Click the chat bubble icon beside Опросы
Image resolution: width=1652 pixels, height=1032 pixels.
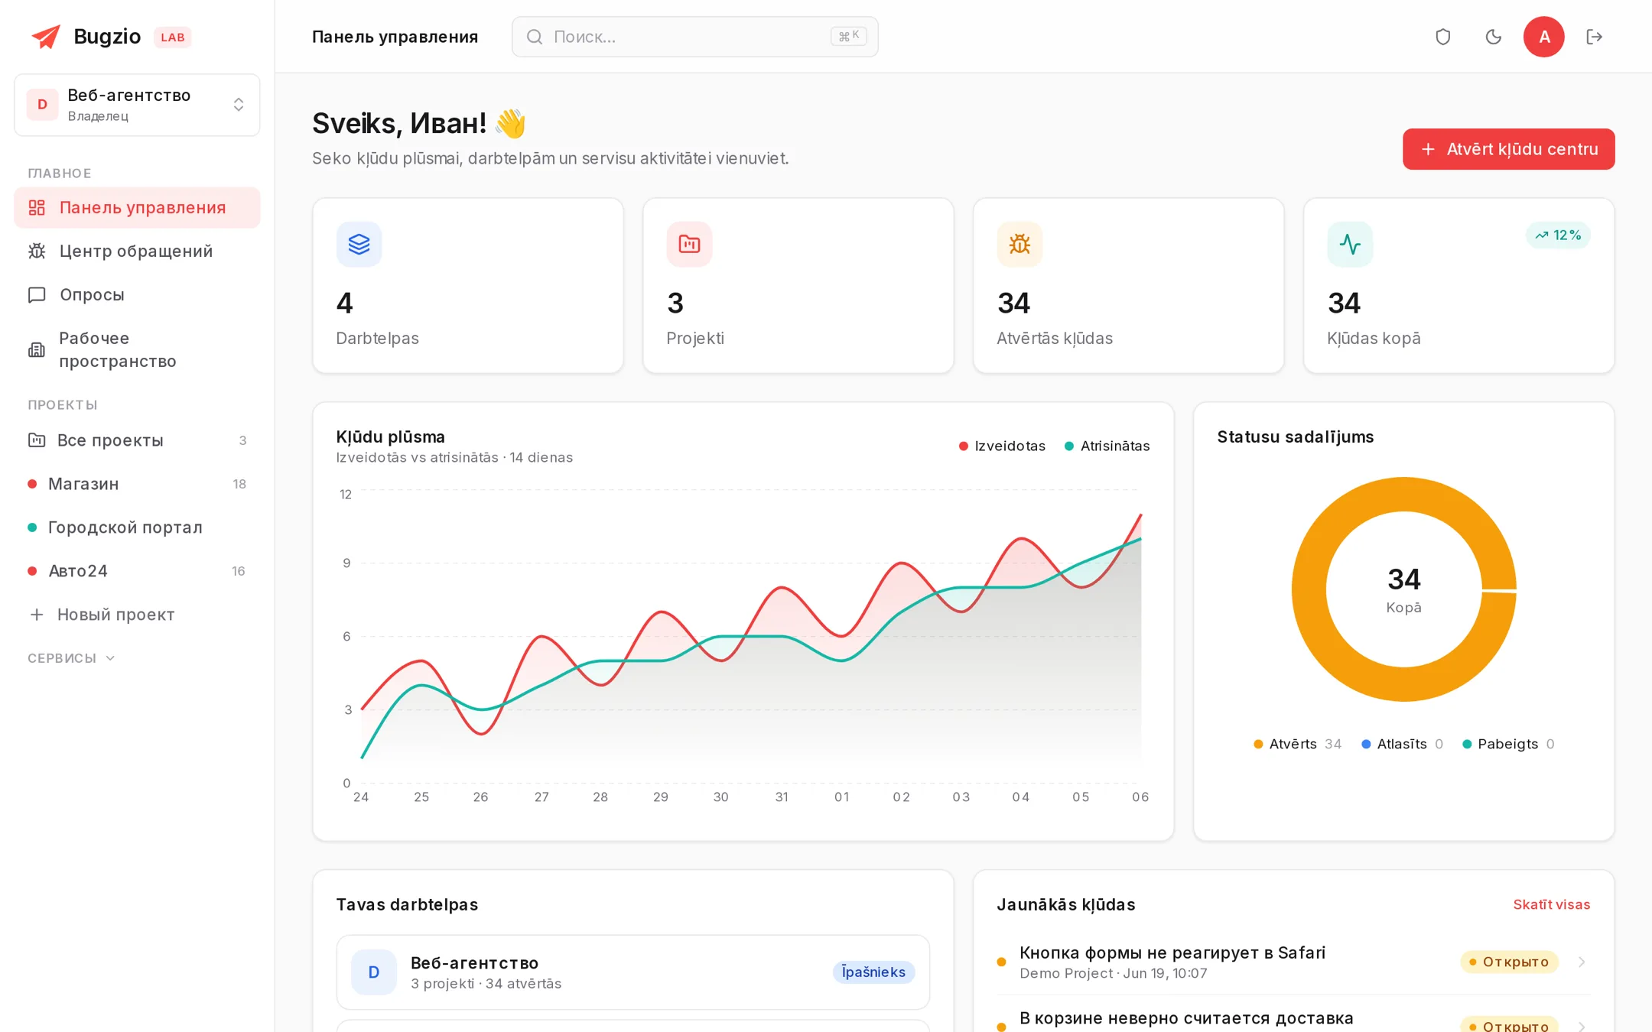[37, 295]
